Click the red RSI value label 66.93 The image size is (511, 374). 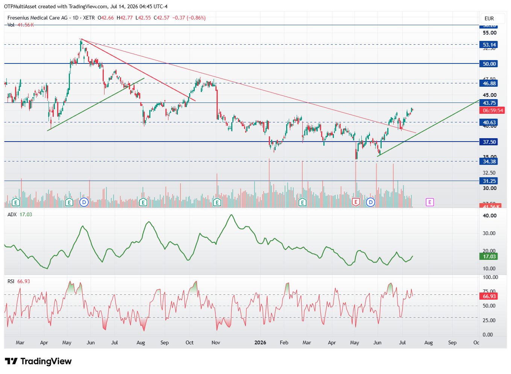(489, 296)
